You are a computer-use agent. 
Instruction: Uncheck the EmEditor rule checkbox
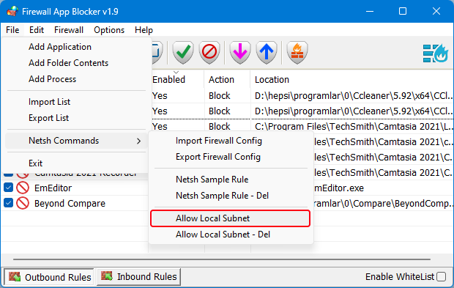point(8,188)
